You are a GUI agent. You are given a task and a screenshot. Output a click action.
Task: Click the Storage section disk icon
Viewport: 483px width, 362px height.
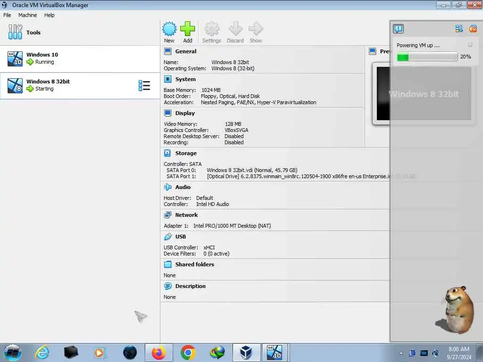[167, 153]
